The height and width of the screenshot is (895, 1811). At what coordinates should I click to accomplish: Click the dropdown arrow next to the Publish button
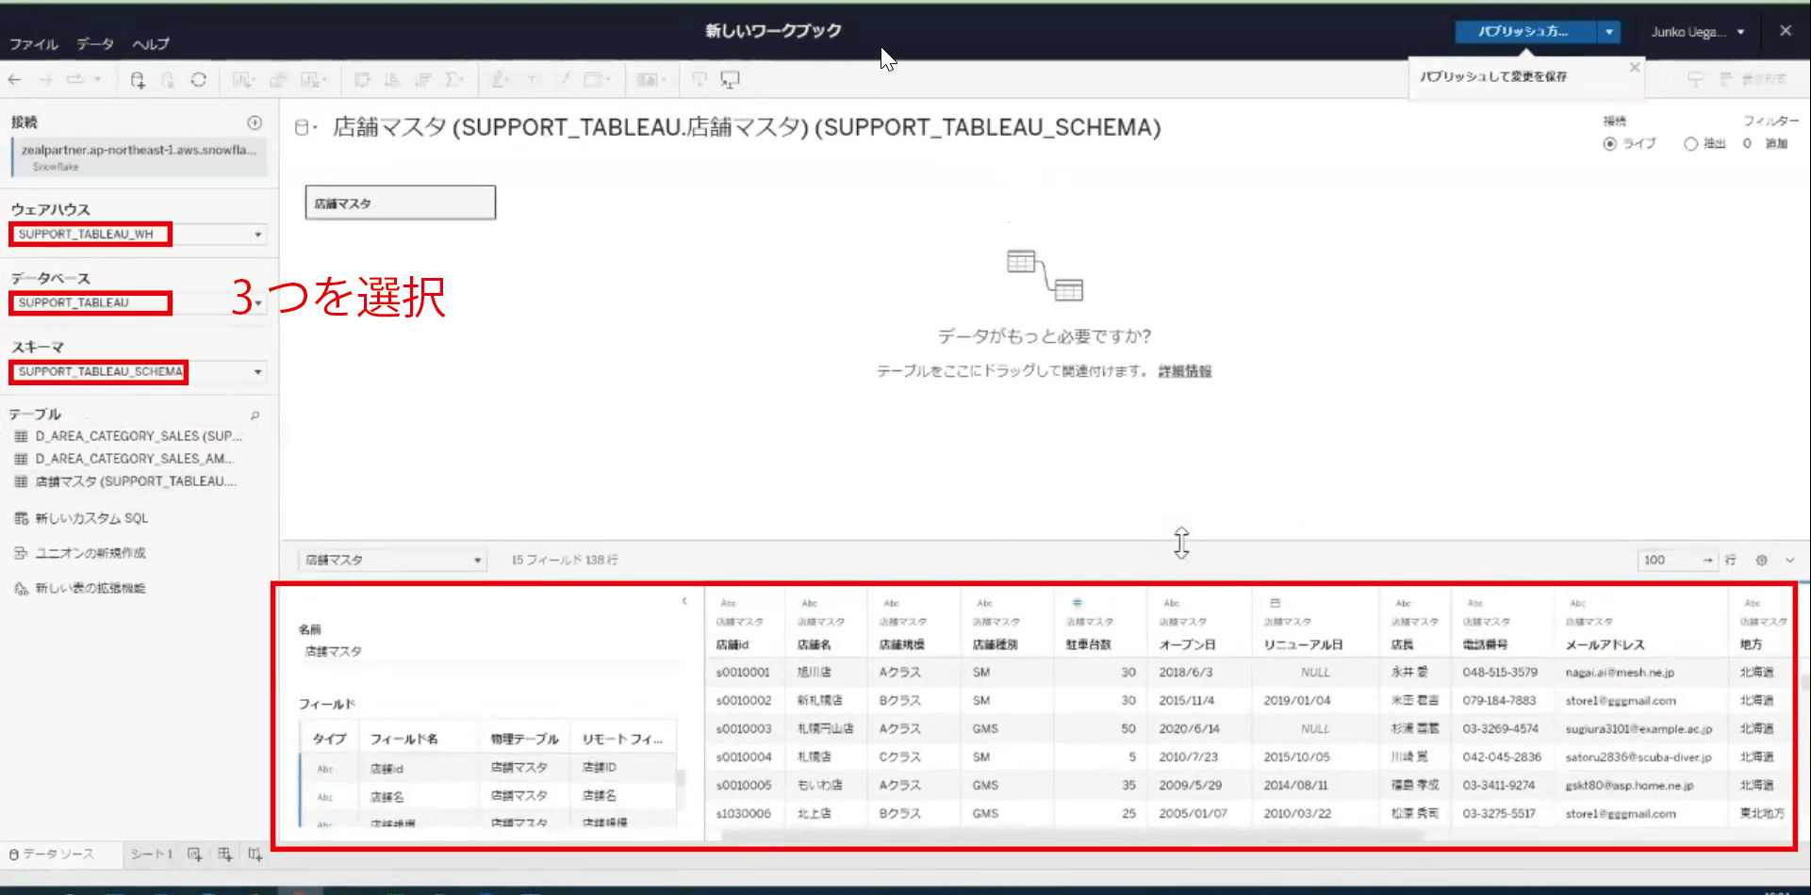coord(1609,32)
